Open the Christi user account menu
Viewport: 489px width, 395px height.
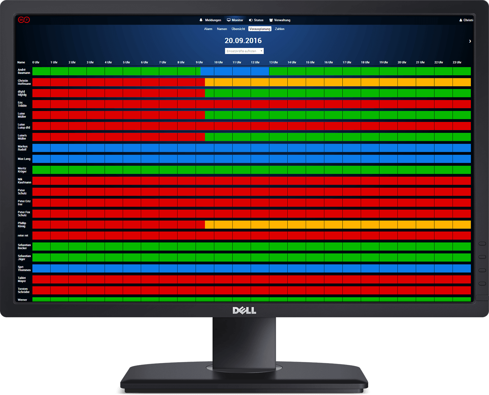pos(466,20)
